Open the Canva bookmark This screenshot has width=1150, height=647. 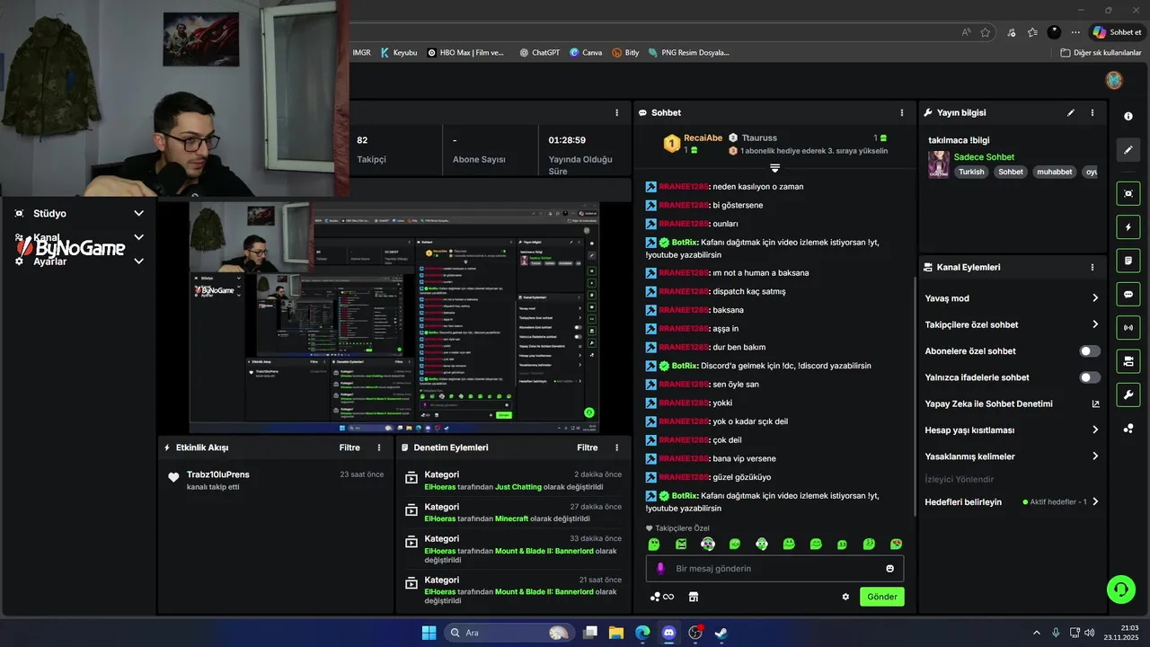(586, 53)
